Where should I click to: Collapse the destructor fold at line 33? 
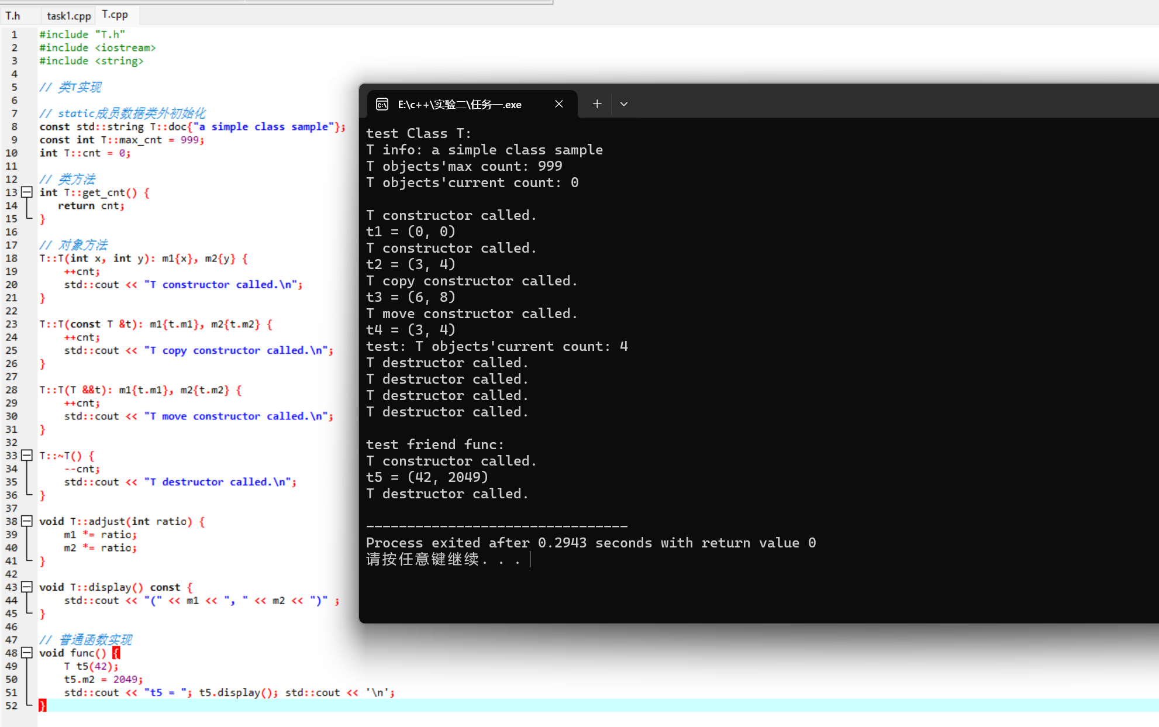[27, 455]
